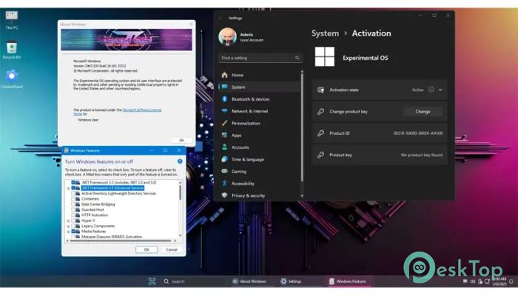The height and width of the screenshot is (296, 518).
Task: Click the key icon beside Product ID
Action: click(x=320, y=133)
